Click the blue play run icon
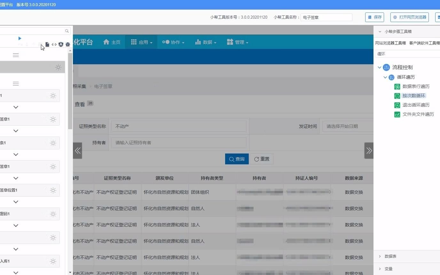440x275 pixels. coord(20,38)
